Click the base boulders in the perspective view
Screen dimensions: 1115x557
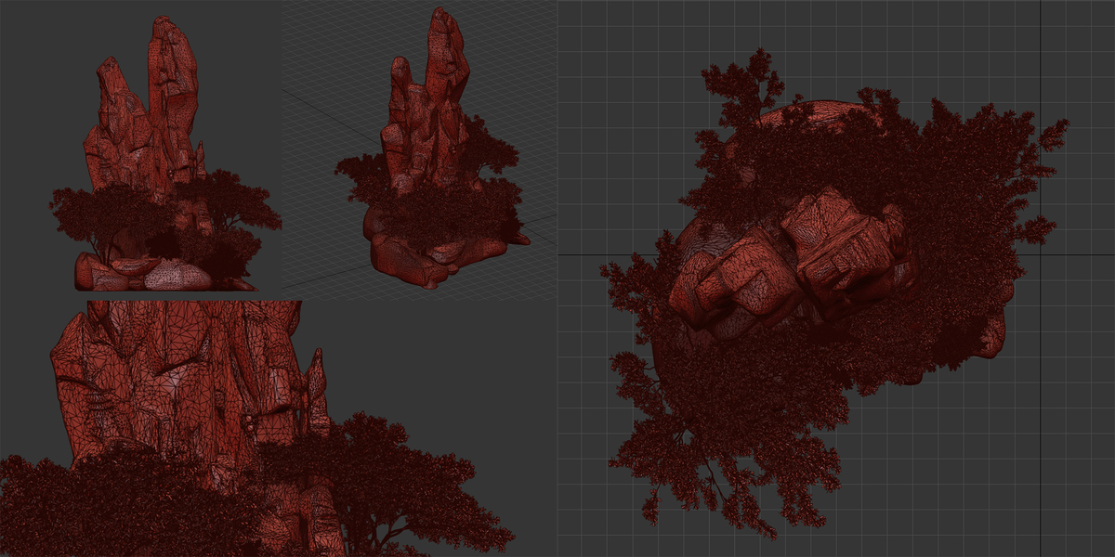pyautogui.click(x=432, y=251)
